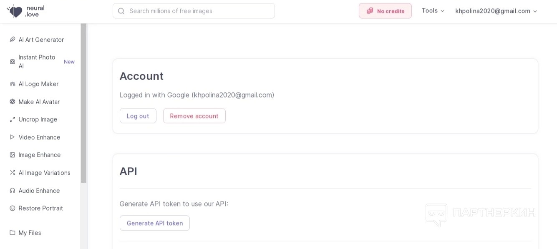This screenshot has height=249, width=557.
Task: Click the Video Enhance play icon
Action: [13, 137]
